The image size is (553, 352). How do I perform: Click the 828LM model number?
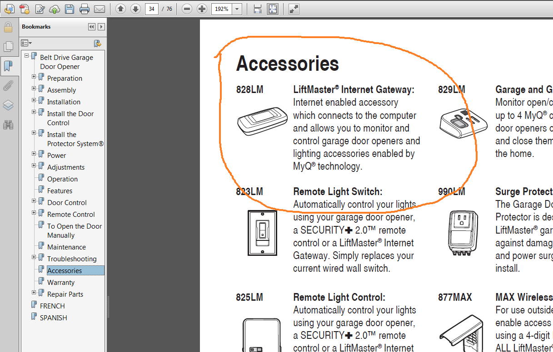coord(249,90)
